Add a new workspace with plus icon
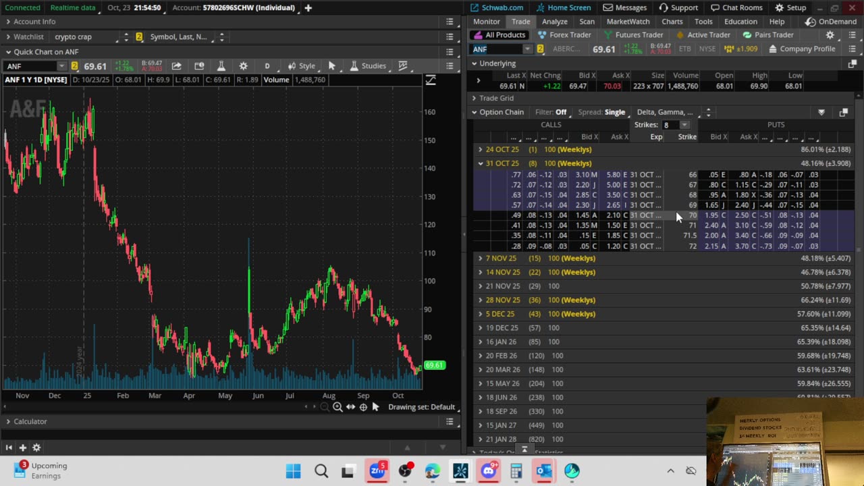 [308, 7]
